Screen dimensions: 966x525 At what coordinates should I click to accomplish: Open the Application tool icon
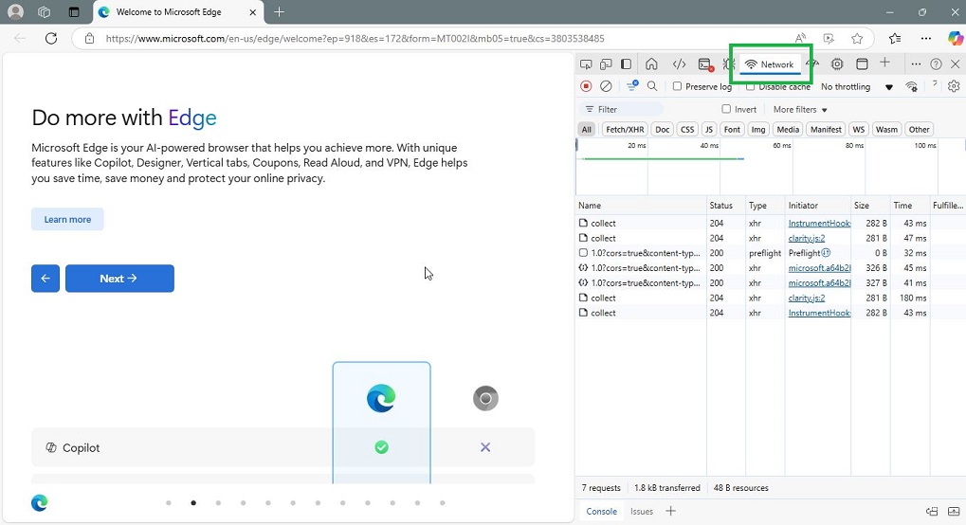click(862, 64)
